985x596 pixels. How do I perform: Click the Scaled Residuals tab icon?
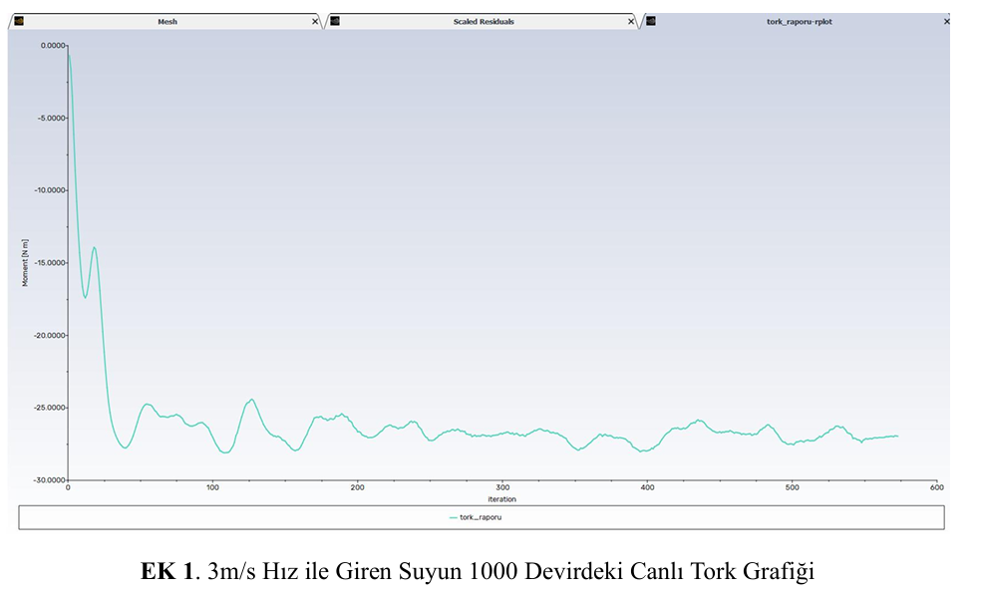[335, 21]
